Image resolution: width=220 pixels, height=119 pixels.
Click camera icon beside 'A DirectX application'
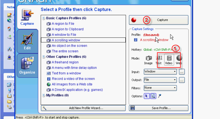click(x=49, y=90)
